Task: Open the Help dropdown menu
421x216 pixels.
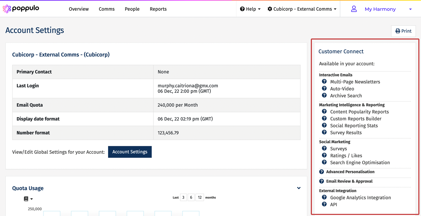Action: [250, 9]
